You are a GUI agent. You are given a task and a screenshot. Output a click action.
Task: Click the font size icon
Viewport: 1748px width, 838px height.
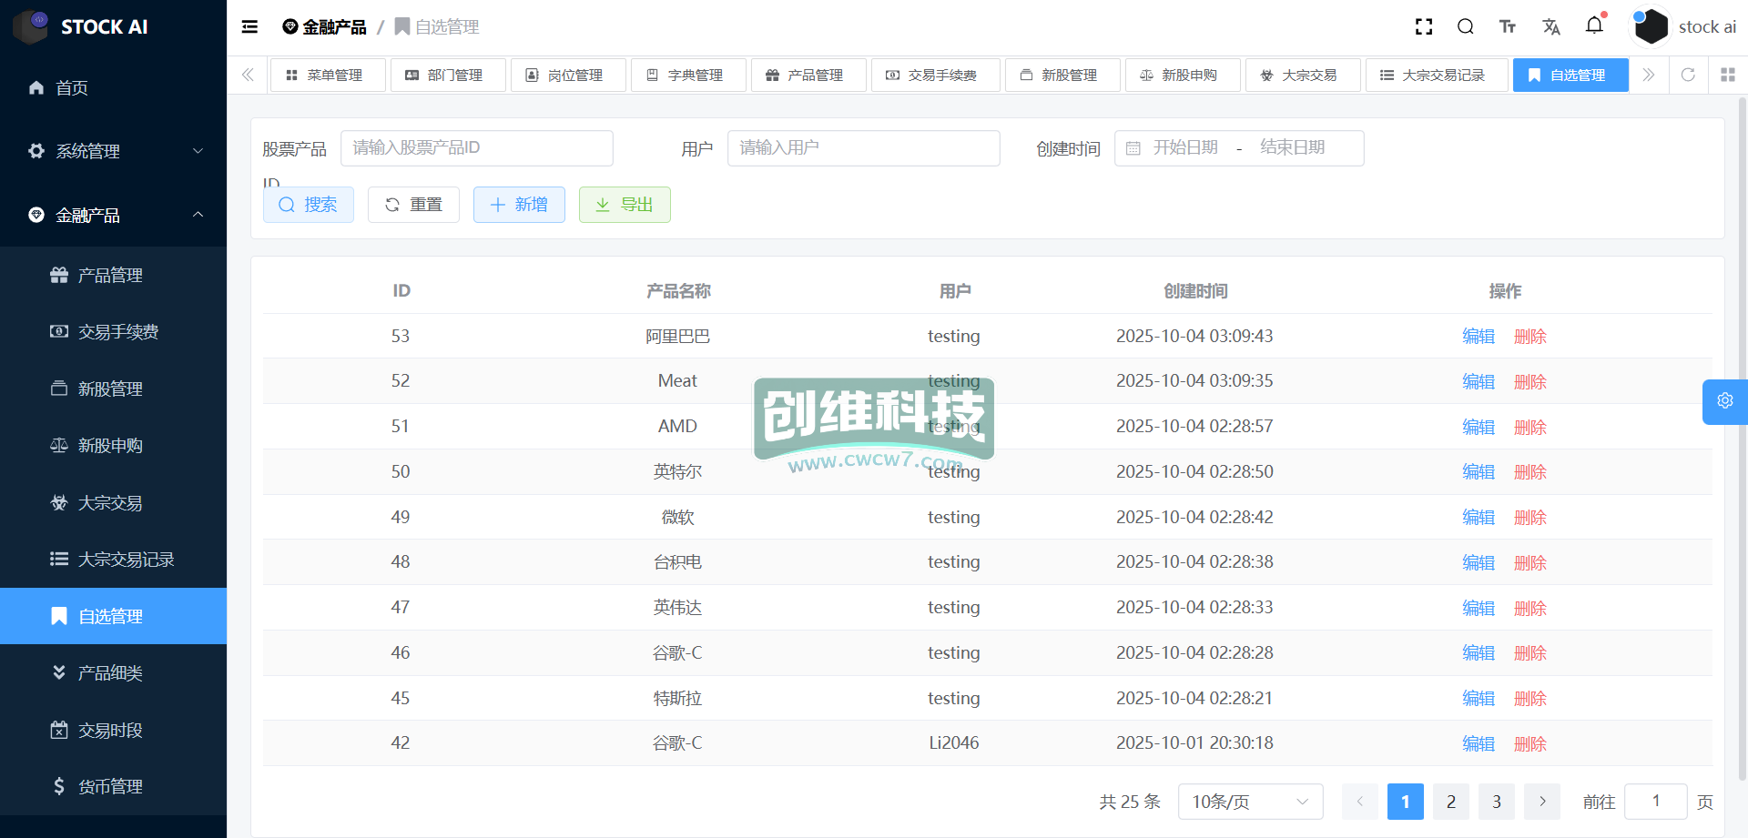coord(1508,27)
